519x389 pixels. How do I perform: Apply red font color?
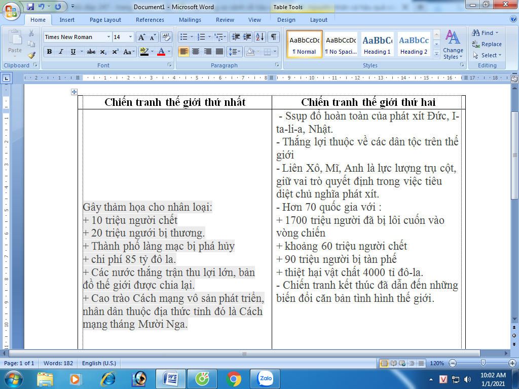coord(161,52)
